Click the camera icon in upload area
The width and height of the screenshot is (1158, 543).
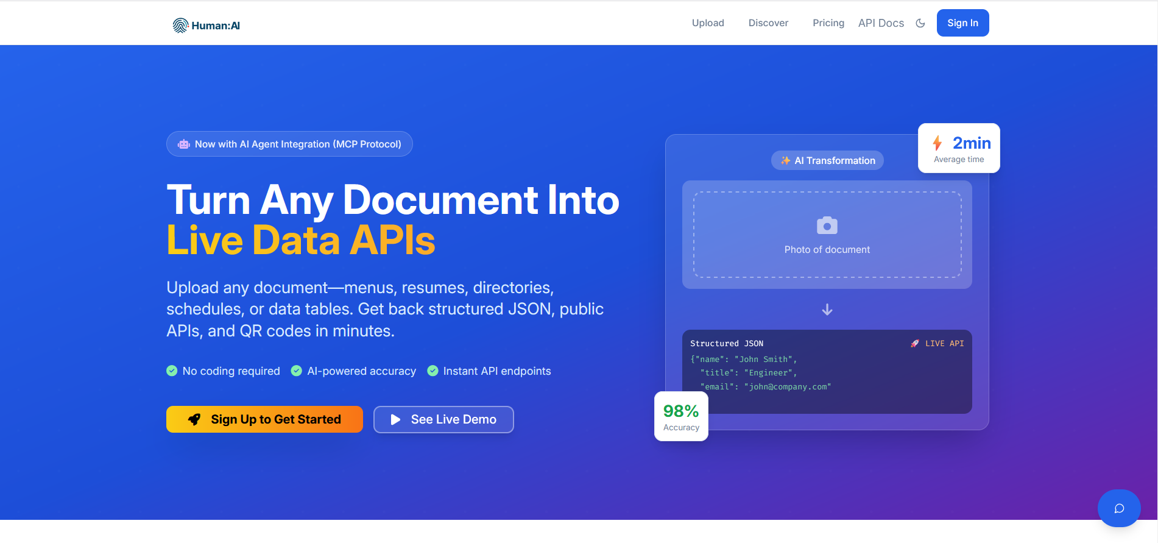[x=827, y=225]
